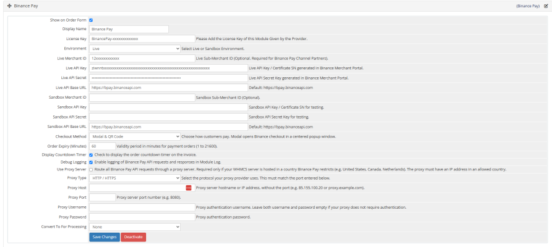The width and height of the screenshot is (552, 247).
Task: Click the Sandbox API Key label
Action: coord(72,107)
